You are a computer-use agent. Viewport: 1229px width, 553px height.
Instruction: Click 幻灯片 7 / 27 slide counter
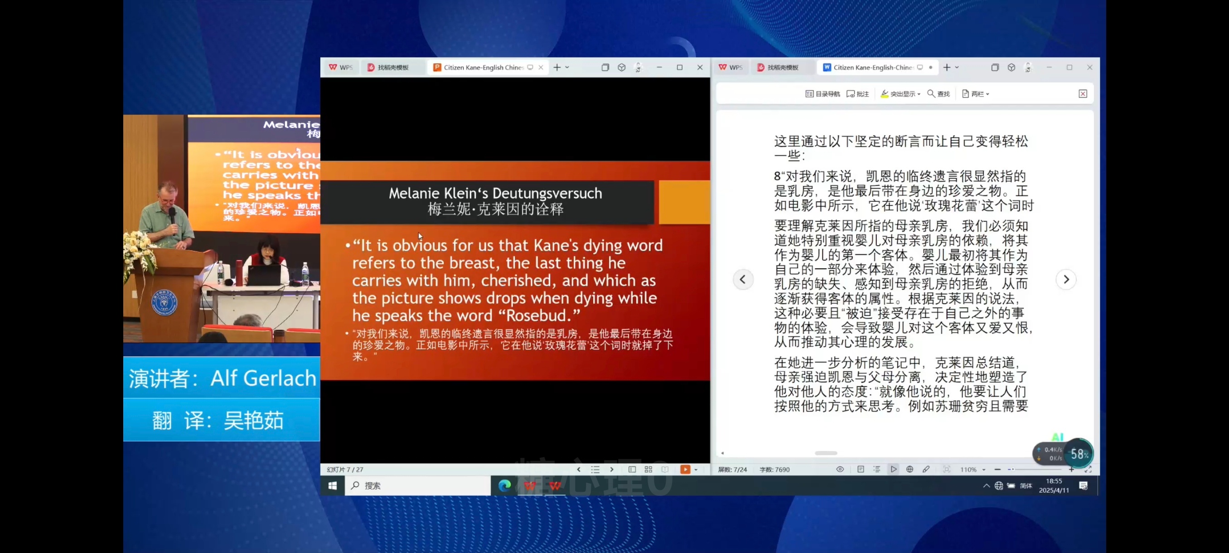click(345, 470)
